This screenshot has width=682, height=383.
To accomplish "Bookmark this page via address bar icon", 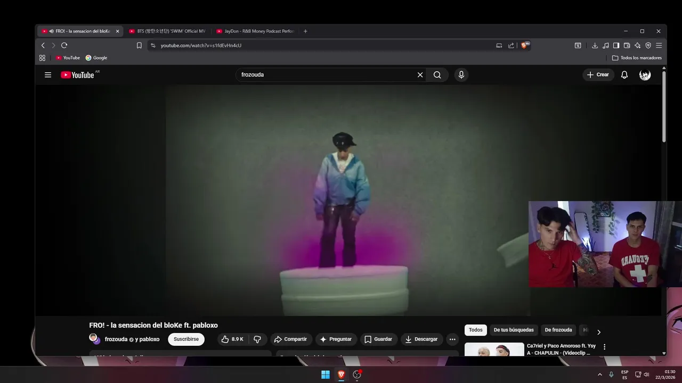I will pyautogui.click(x=139, y=46).
